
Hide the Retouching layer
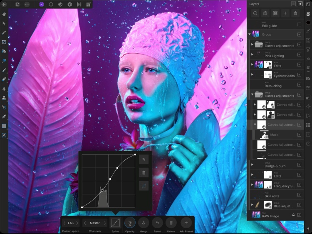299,85
